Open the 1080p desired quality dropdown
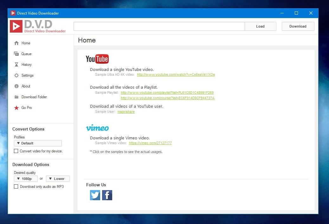 point(26,179)
